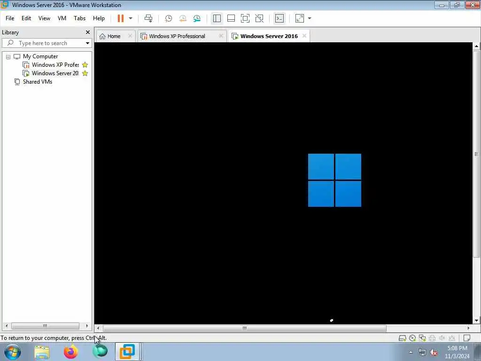Image resolution: width=481 pixels, height=361 pixels.
Task: Toggle Unity mode
Action: [x=259, y=18]
